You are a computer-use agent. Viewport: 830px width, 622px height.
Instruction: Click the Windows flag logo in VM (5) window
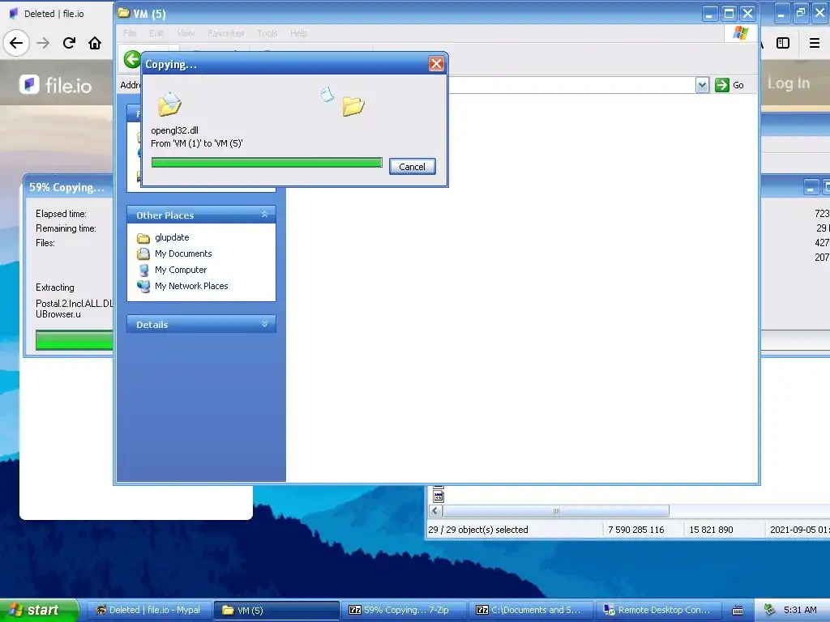(741, 33)
